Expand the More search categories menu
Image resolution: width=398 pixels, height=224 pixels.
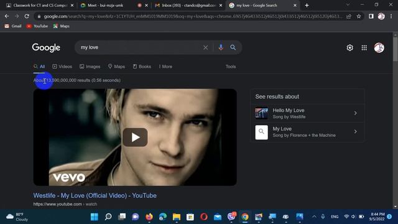[165, 67]
